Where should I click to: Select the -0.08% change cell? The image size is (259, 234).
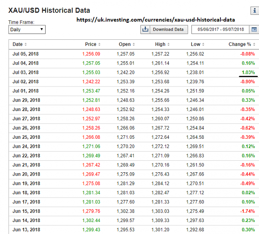click(x=247, y=54)
